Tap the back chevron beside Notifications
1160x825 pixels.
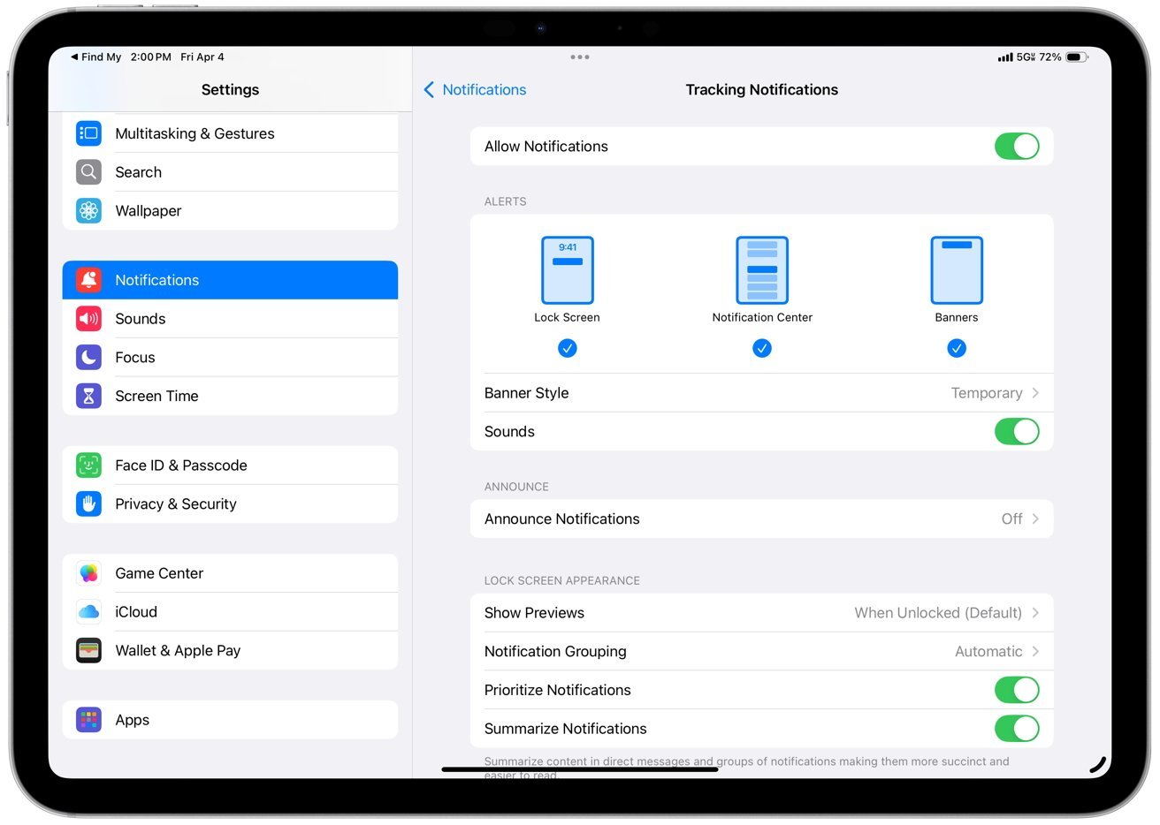(429, 90)
